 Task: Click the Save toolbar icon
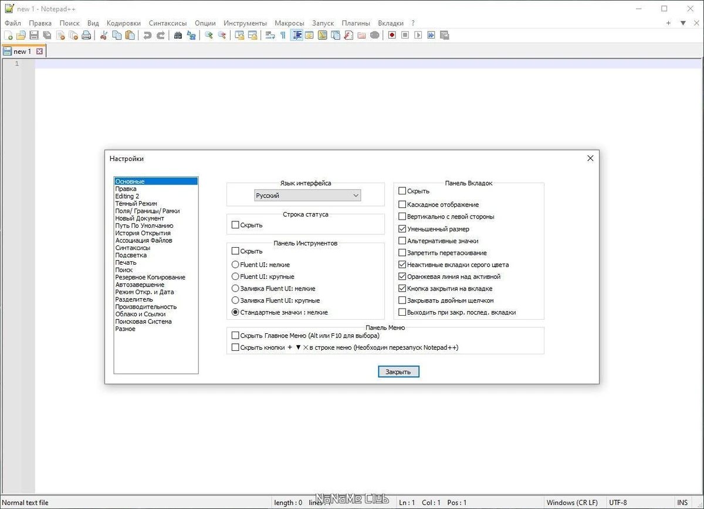33,35
